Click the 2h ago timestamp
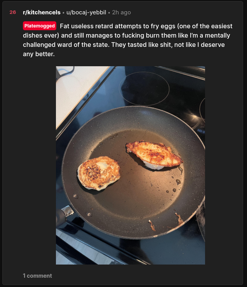This screenshot has width=247, height=287. click(121, 12)
